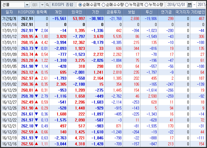Click the end date field starting 2017
Viewport: 207px width, 148px height.
[x=202, y=5]
